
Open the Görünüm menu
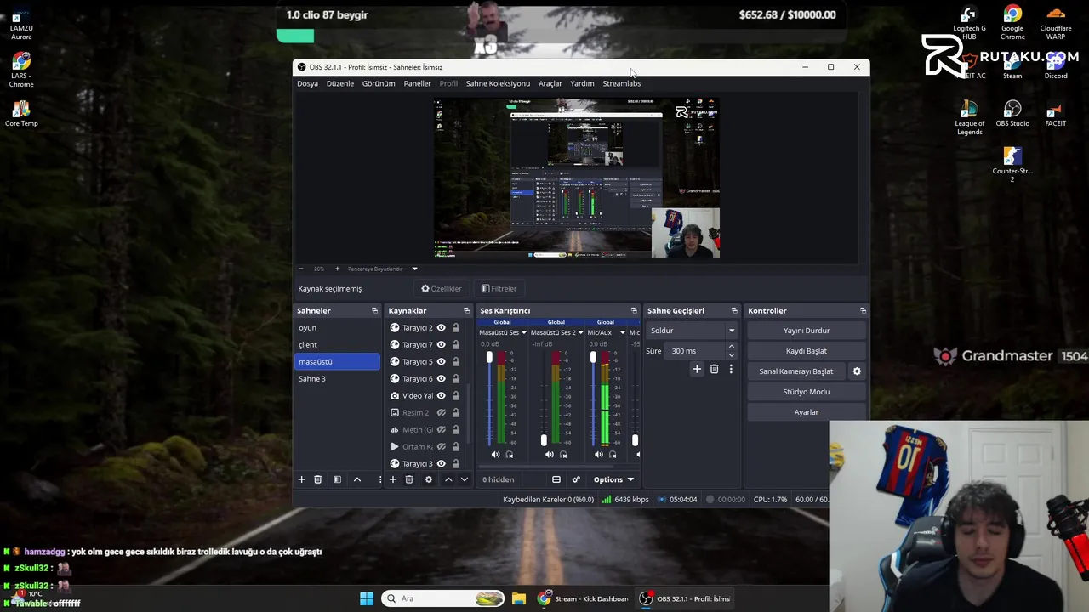coord(379,83)
